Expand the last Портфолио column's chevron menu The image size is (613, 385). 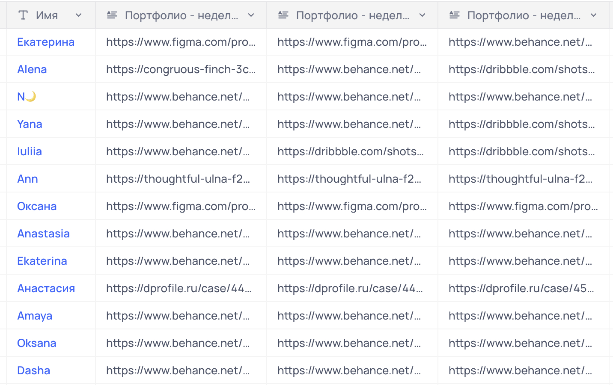(594, 15)
